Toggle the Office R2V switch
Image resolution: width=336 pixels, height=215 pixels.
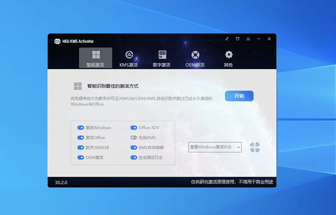tap(134, 128)
